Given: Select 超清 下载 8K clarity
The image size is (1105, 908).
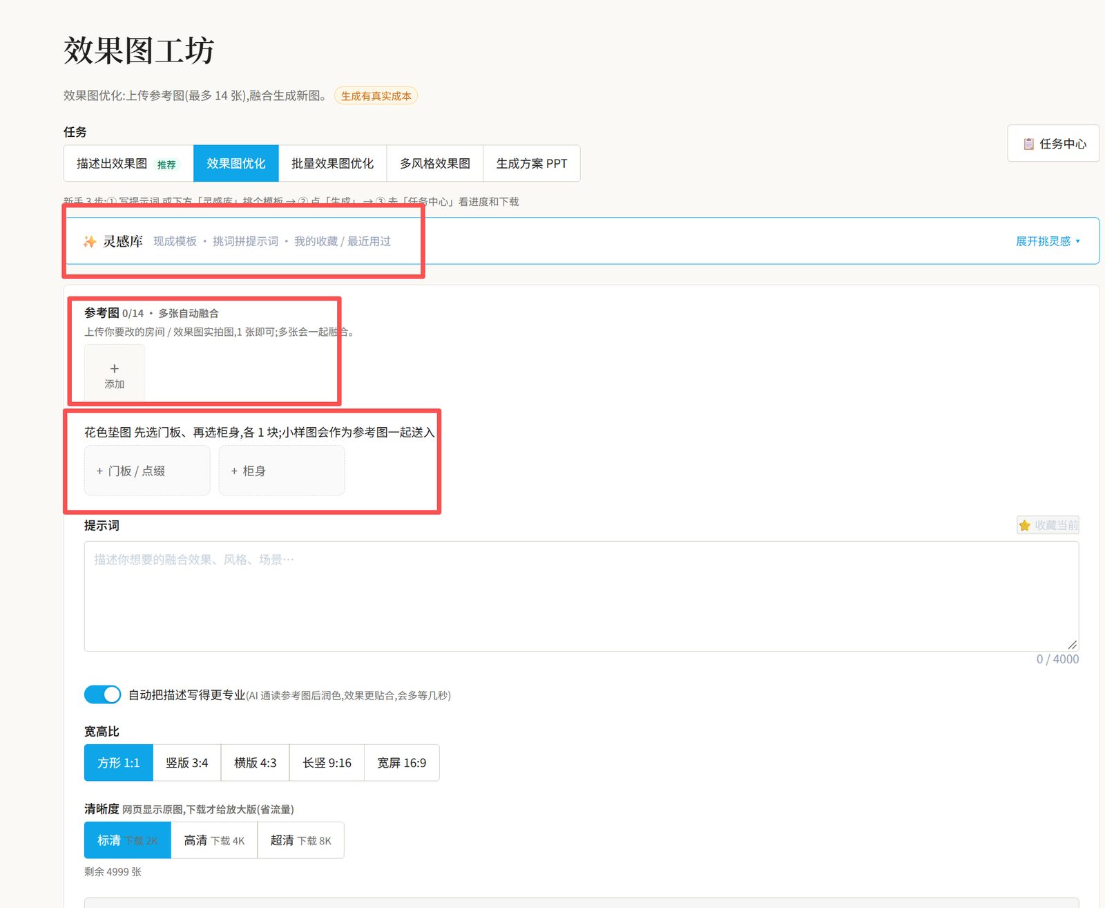Looking at the screenshot, I should 301,840.
